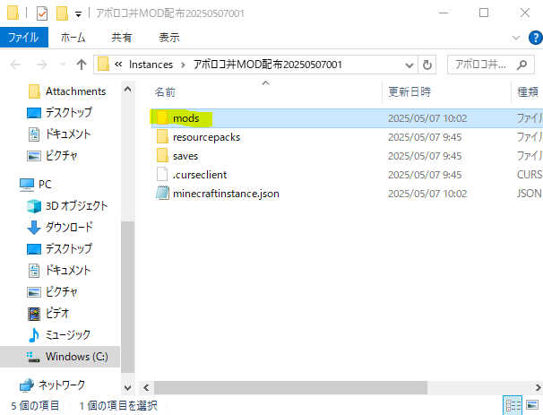The height and width of the screenshot is (415, 543).
Task: Open first ピクチャ in navigation pane
Action: click(61, 156)
